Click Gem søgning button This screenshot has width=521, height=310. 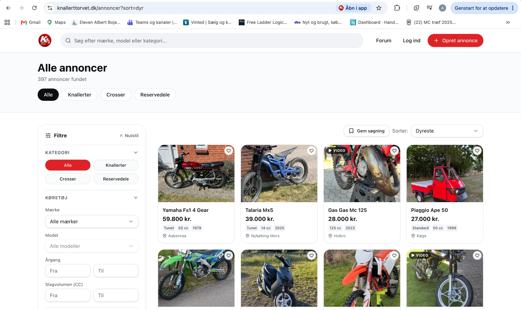click(x=366, y=131)
